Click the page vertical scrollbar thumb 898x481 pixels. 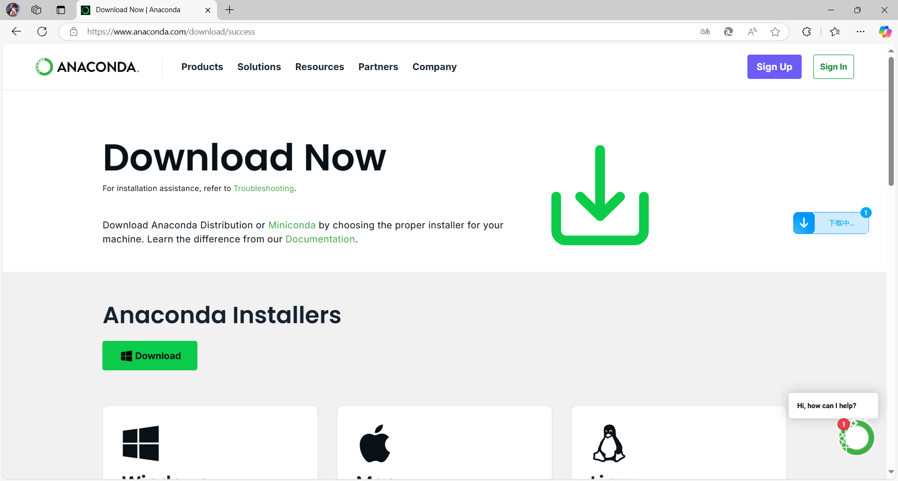[x=891, y=121]
